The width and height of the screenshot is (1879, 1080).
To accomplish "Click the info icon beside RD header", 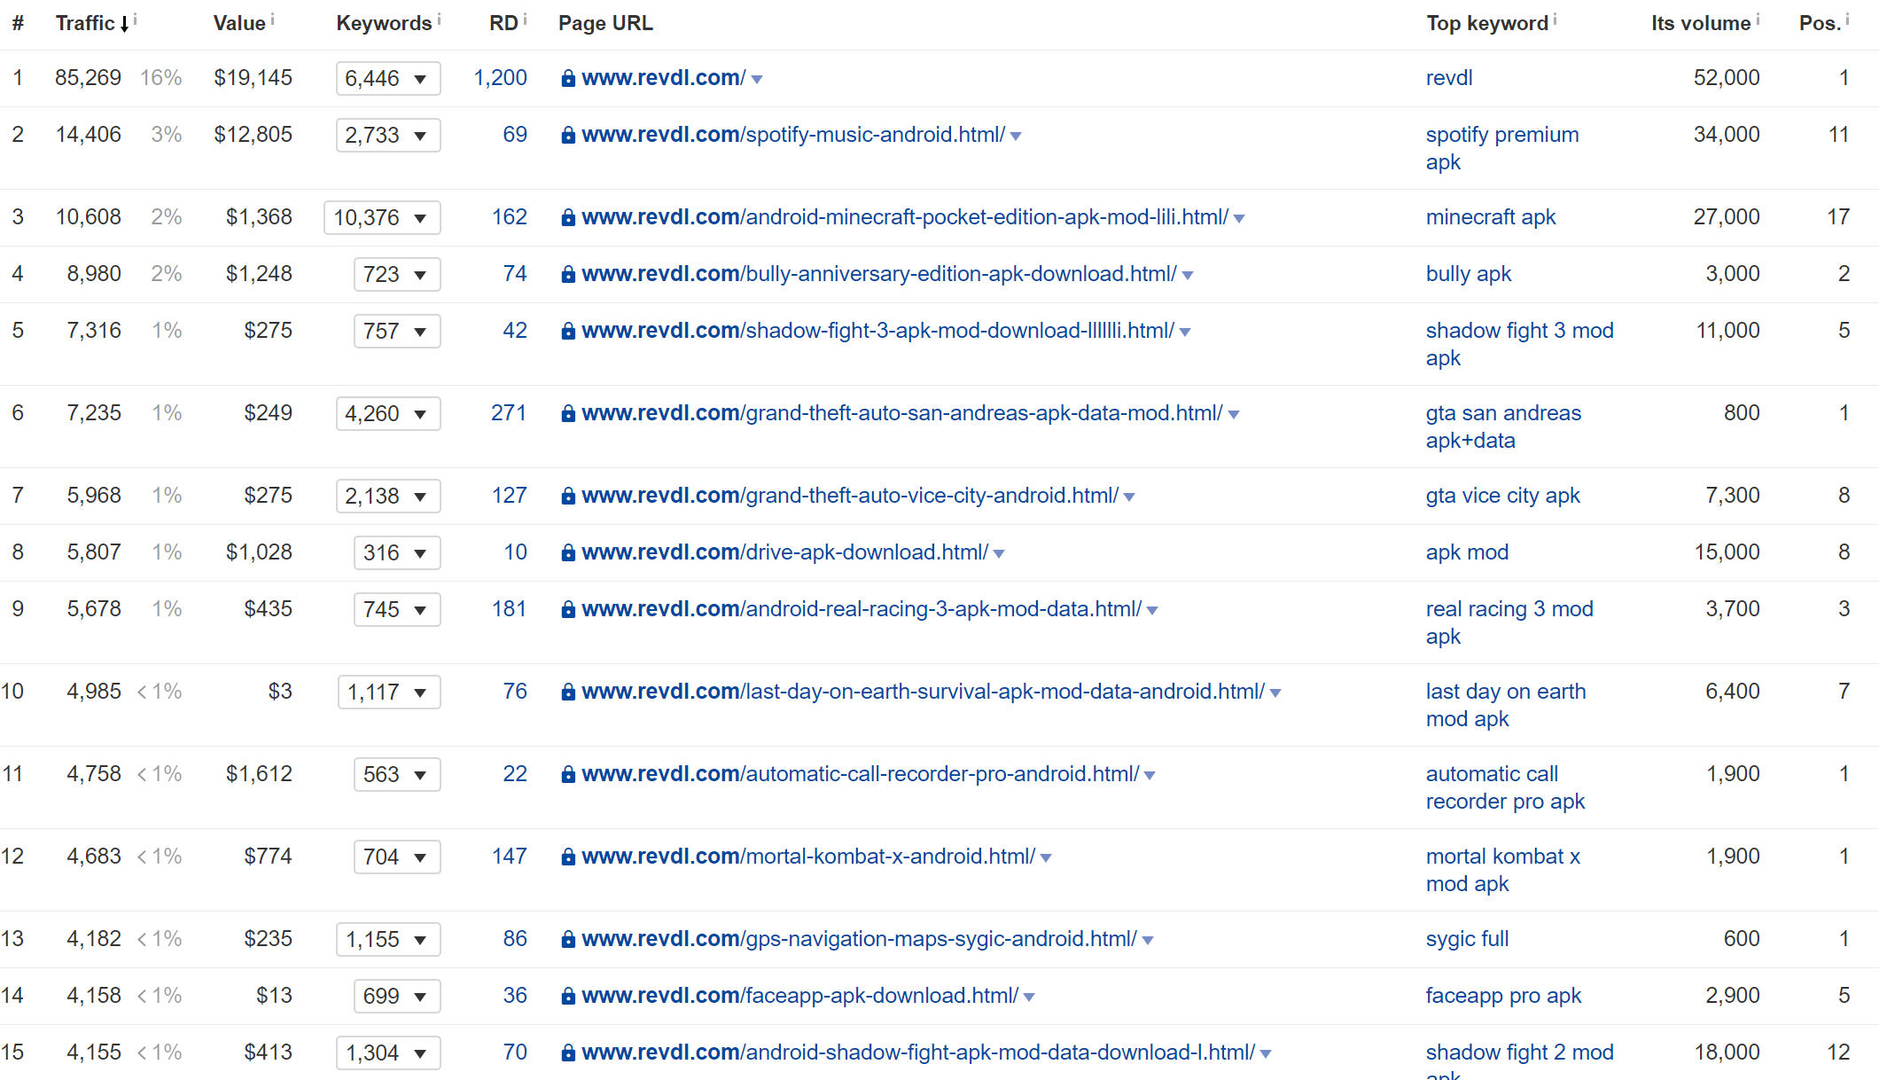I will tap(525, 19).
